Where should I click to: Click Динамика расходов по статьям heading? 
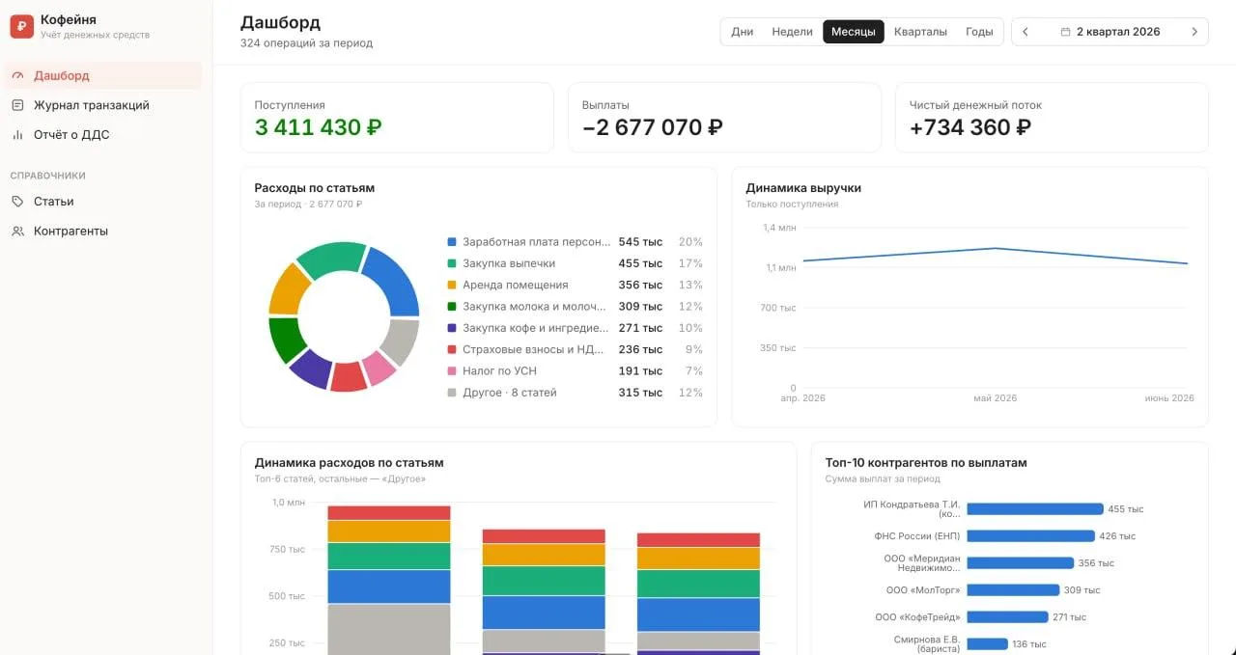[349, 463]
